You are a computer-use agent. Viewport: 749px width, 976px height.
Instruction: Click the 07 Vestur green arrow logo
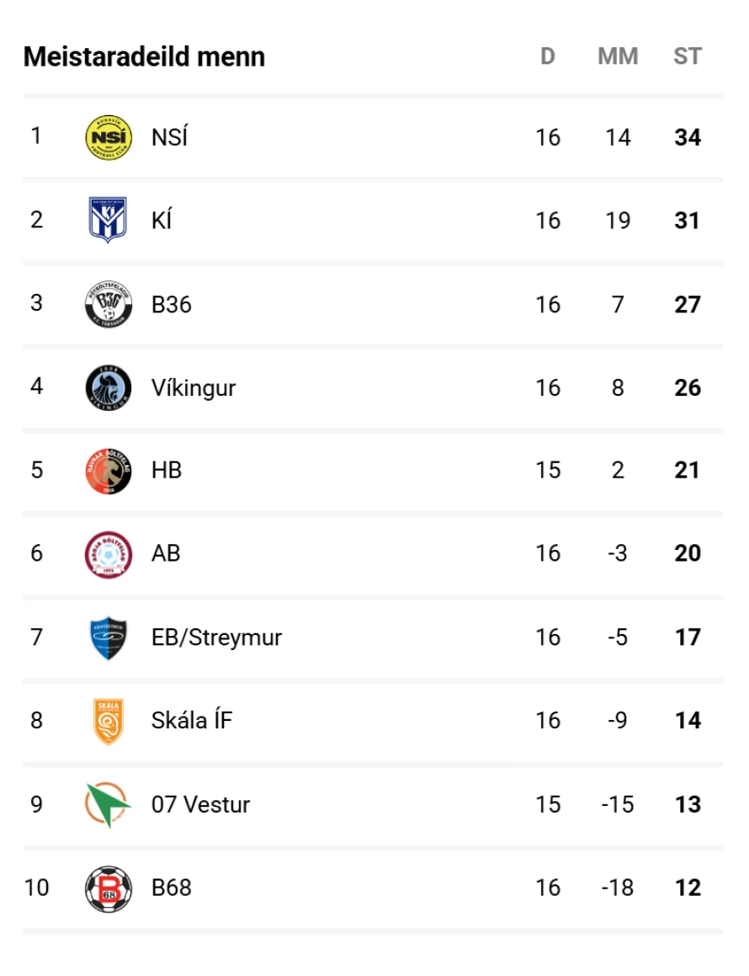109,804
